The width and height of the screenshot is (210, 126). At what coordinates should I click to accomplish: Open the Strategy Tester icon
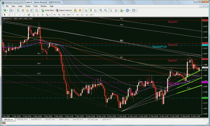pyautogui.click(x=36, y=10)
